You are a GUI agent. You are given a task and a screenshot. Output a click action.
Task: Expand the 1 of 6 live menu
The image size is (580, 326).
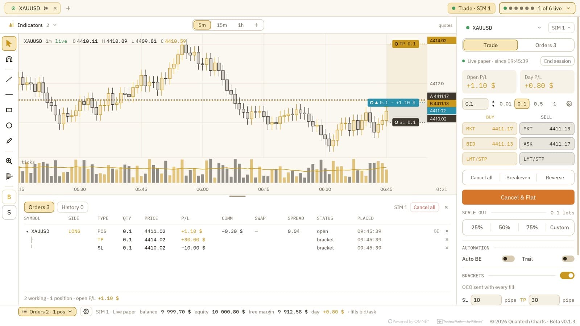[537, 8]
